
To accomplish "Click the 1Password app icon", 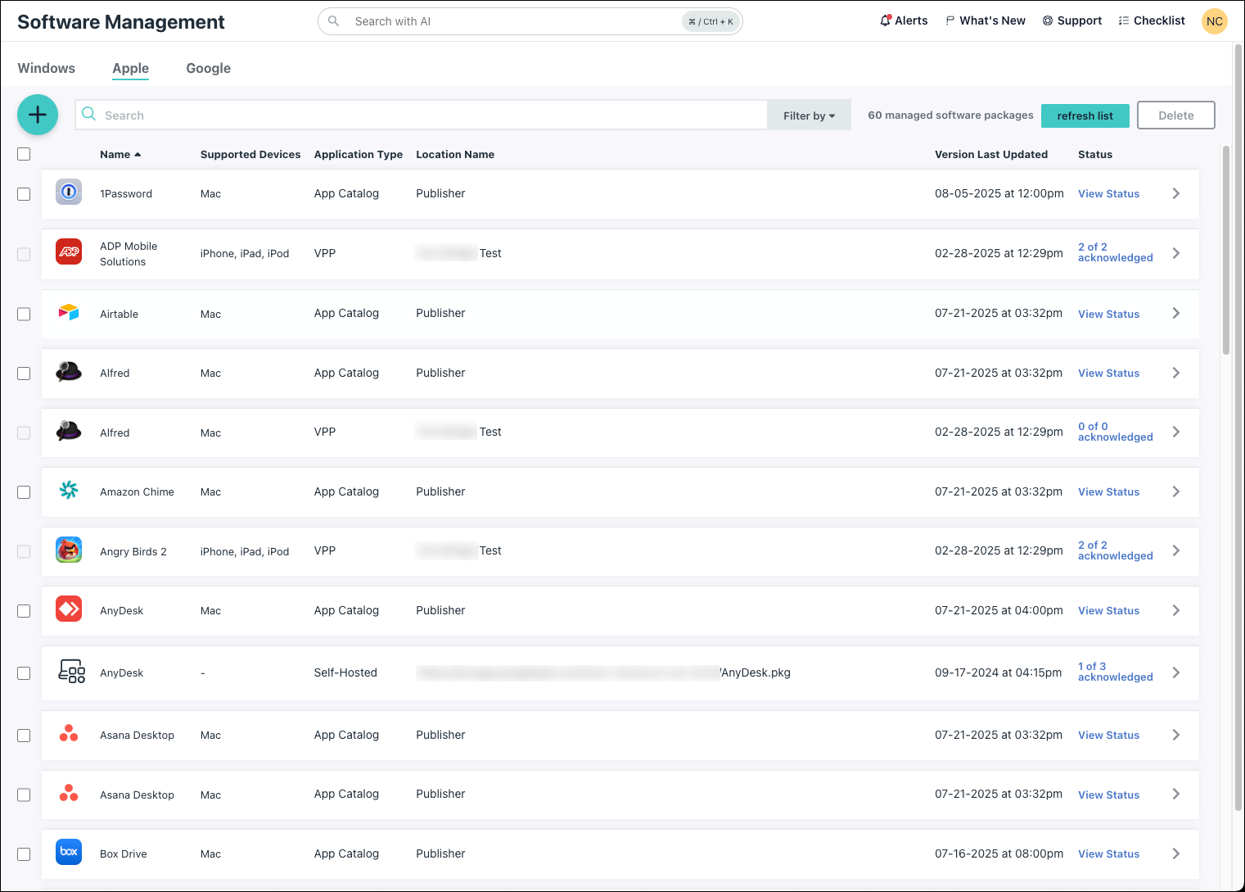I will (x=69, y=192).
